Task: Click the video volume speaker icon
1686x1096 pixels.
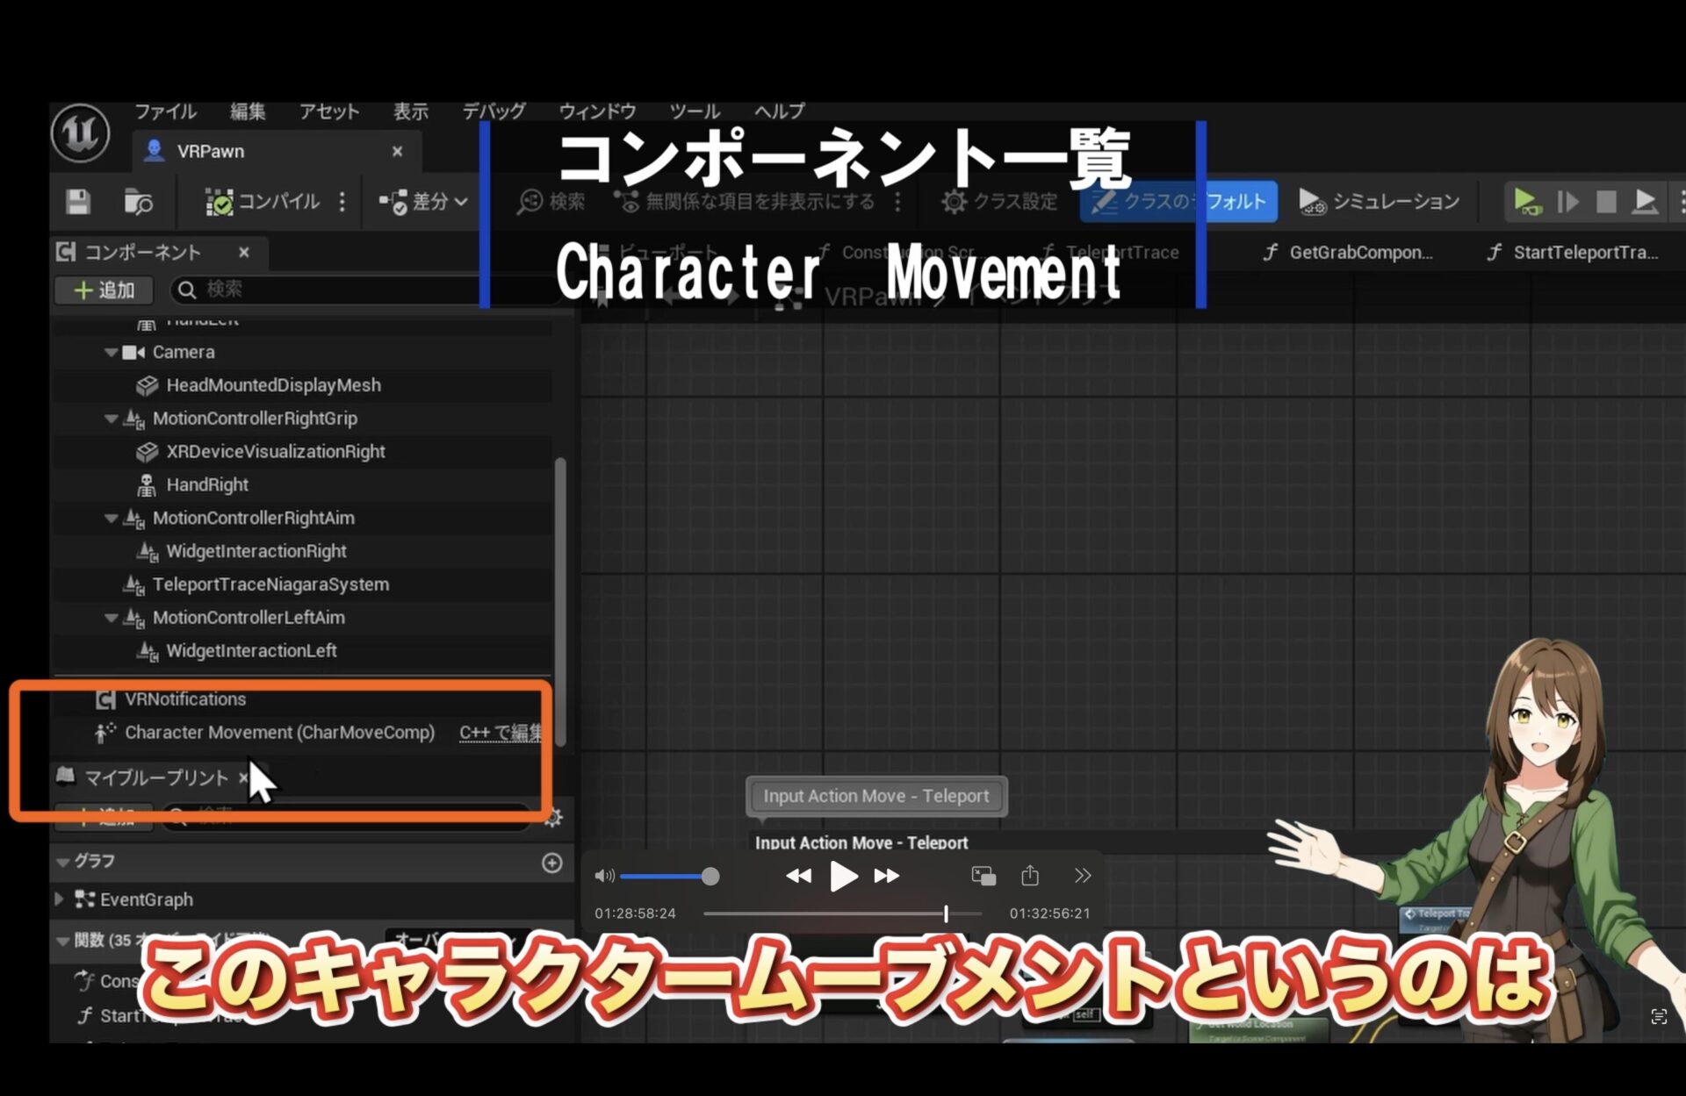Action: click(x=604, y=876)
